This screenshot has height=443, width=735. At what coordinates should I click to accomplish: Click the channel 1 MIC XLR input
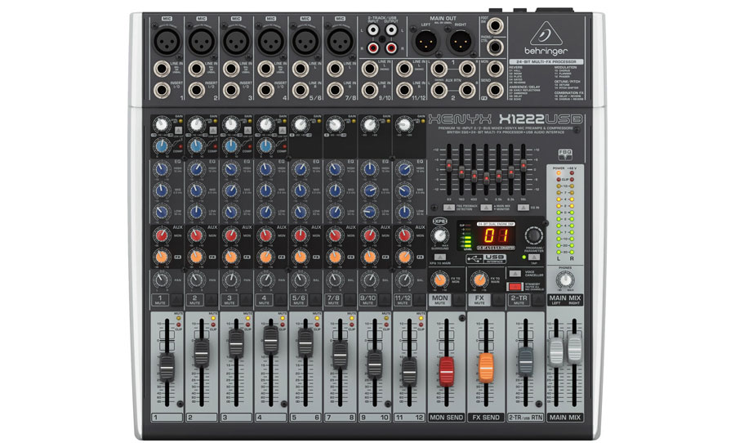[x=167, y=42]
